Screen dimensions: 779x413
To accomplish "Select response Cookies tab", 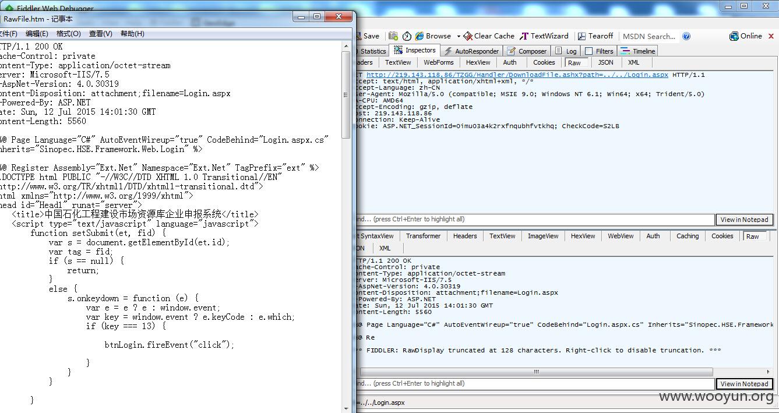I will (x=722, y=236).
